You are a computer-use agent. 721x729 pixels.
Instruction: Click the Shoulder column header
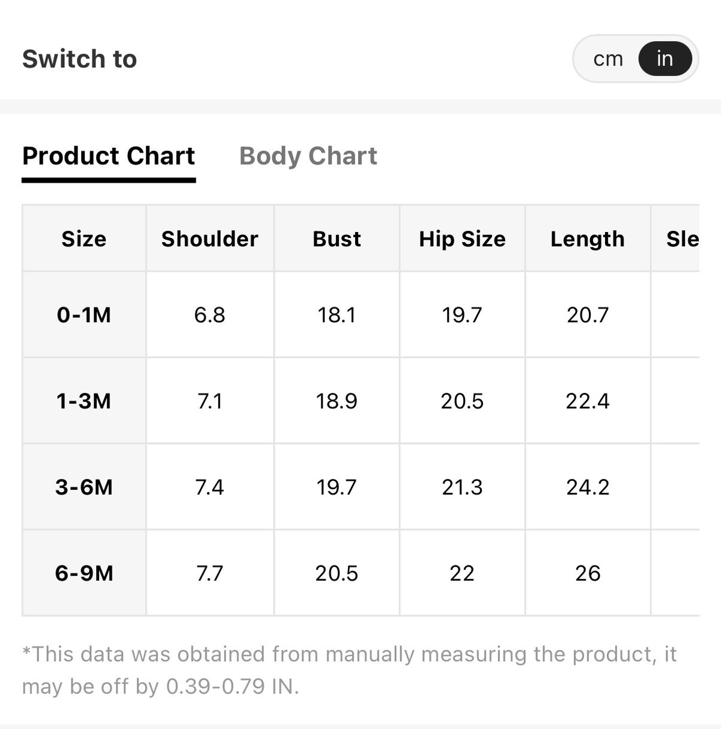(x=210, y=239)
